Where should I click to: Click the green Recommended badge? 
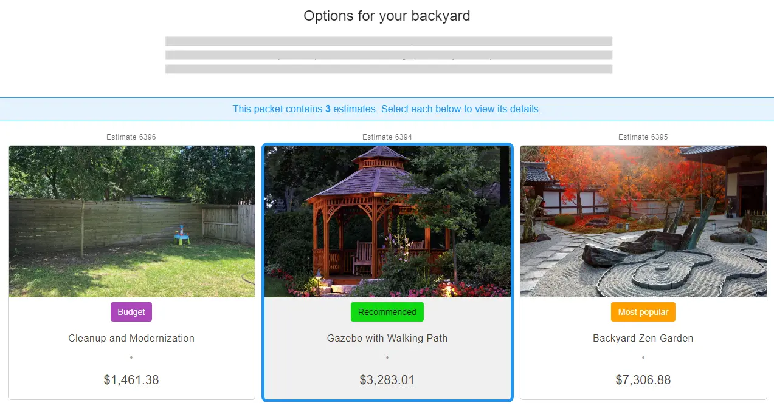coord(387,312)
